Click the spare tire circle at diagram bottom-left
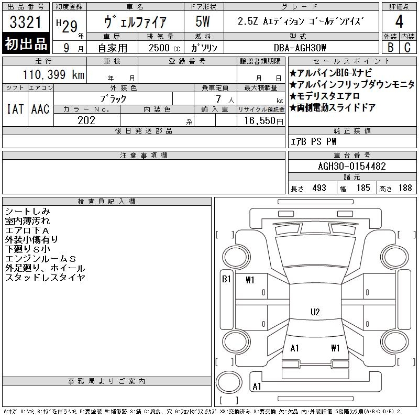Viewport: 419px width, 419px height. (x=230, y=382)
